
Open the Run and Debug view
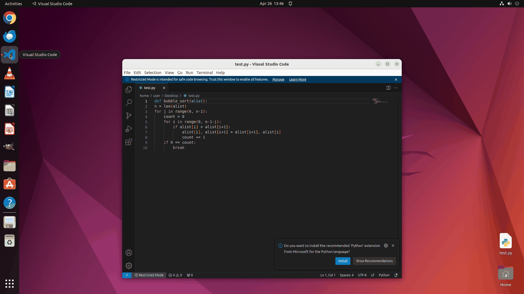point(129,129)
